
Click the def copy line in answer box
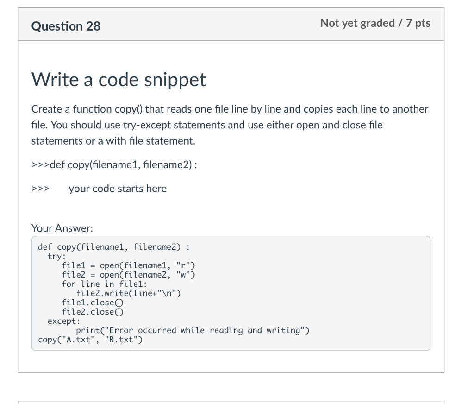[x=114, y=247]
